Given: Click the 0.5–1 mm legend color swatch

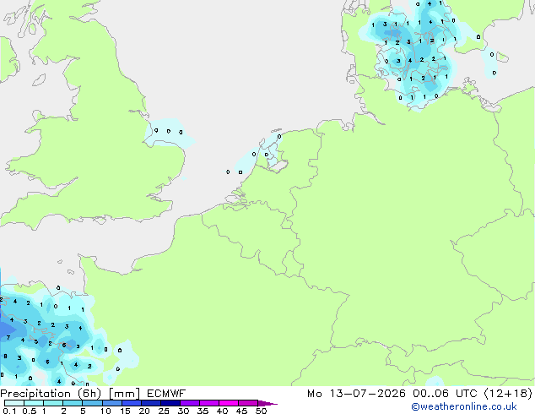Looking at the screenshot, I should [x=34, y=403].
